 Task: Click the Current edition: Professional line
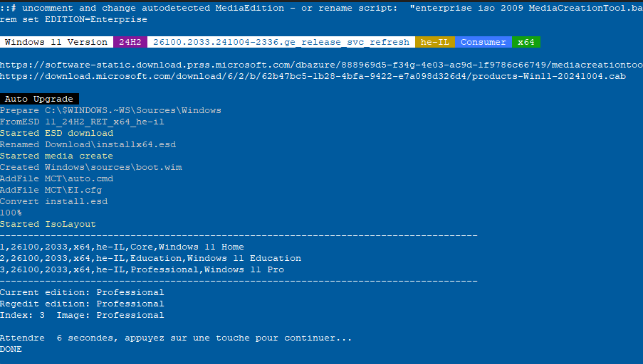82,292
